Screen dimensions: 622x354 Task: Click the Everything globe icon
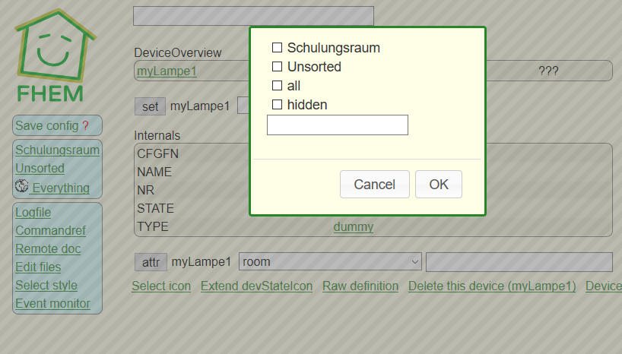(x=22, y=186)
